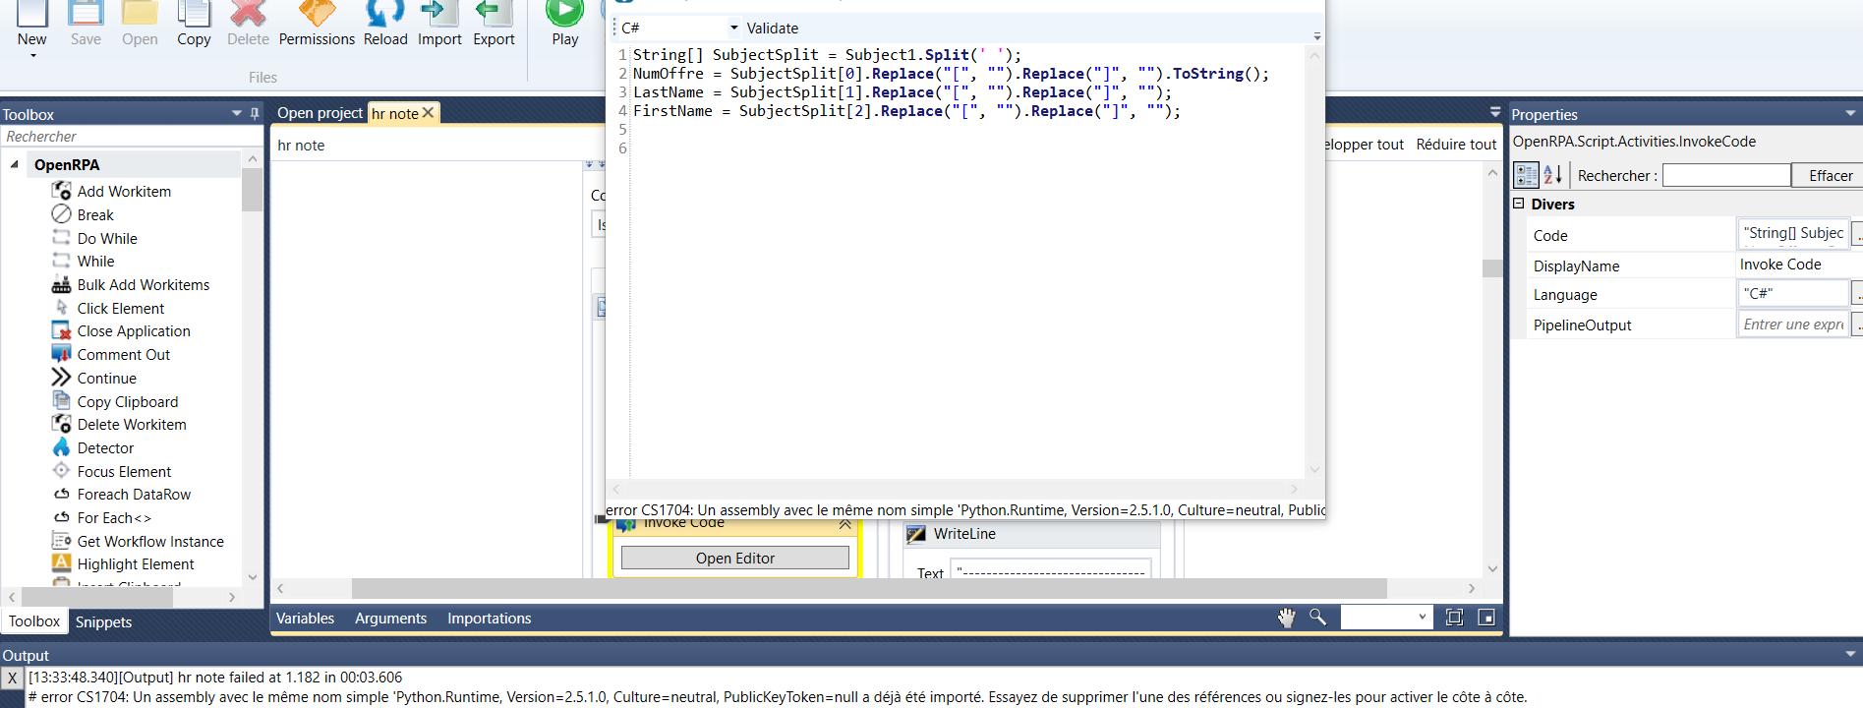Screen dimensions: 1863x708
Task: Open the Arguments panel
Action: click(390, 618)
